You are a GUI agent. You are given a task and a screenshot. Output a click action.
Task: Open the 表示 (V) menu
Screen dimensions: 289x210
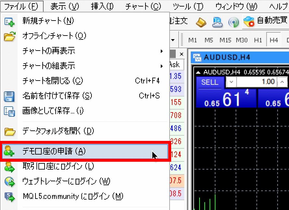[x=65, y=6]
